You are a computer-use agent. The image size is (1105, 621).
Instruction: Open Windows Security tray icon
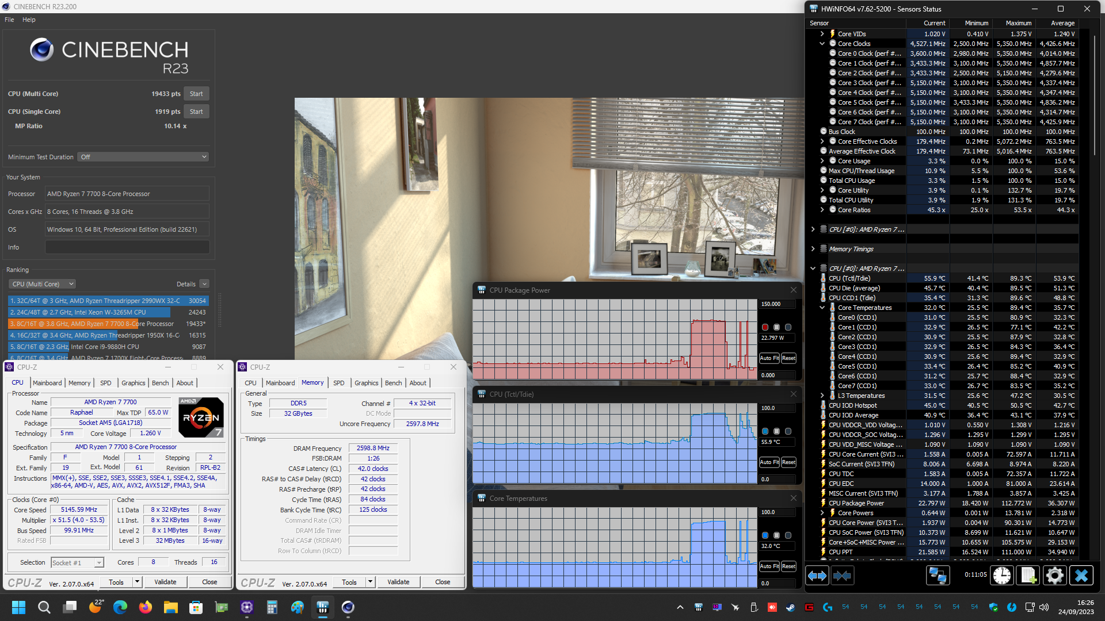coord(993,607)
